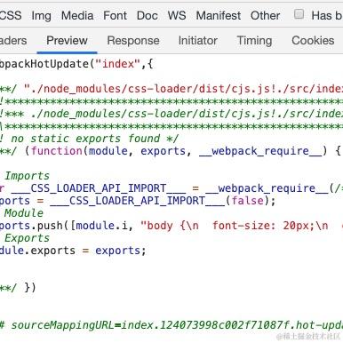The height and width of the screenshot is (343, 343).
Task: Open the Response tab
Action: click(133, 41)
